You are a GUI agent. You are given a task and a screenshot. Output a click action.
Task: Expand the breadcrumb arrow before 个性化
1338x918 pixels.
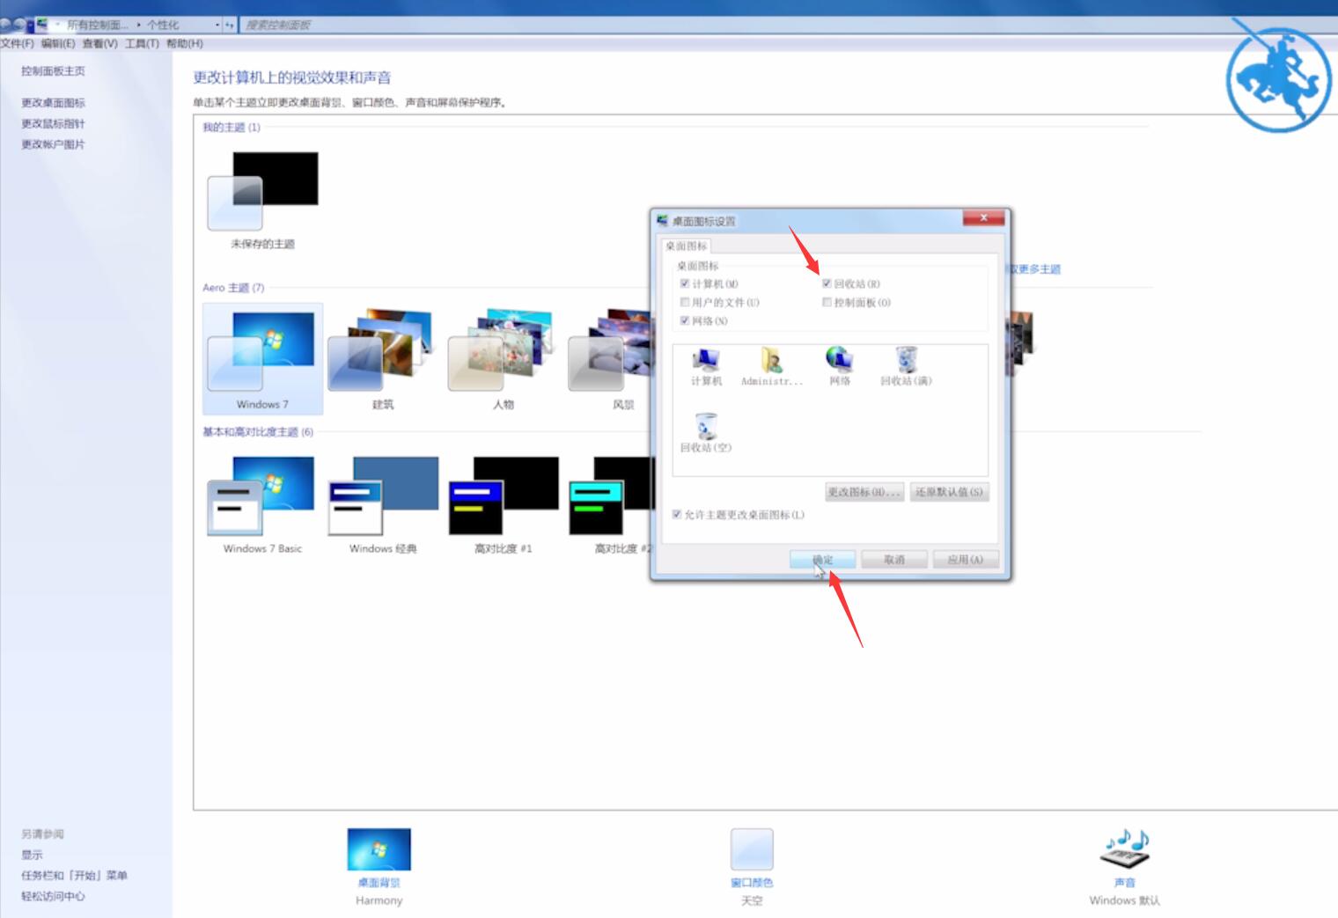139,25
